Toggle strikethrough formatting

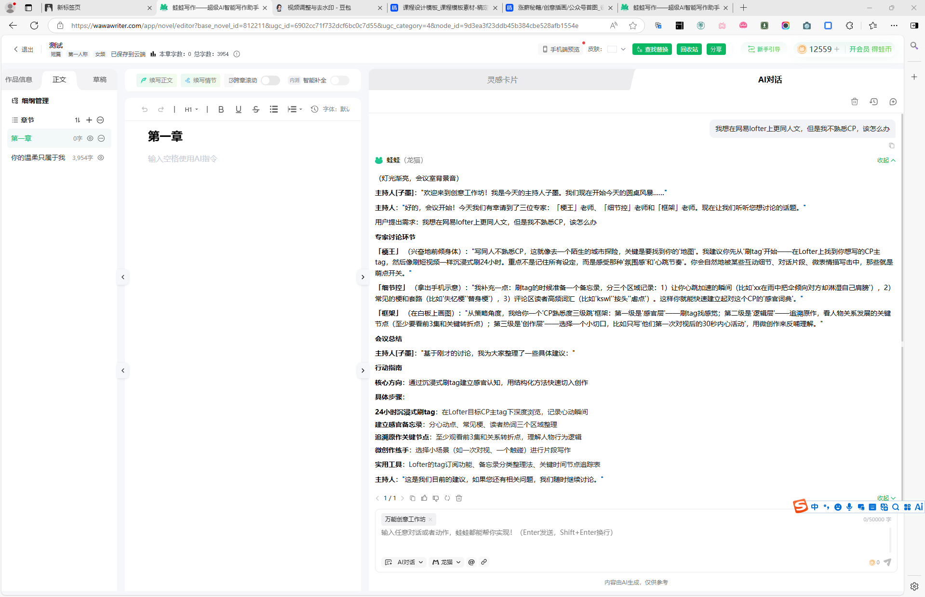(x=256, y=109)
